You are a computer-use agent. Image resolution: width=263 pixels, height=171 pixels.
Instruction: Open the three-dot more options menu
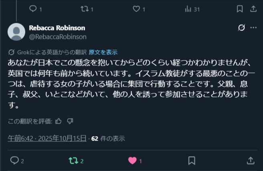pyautogui.click(x=253, y=28)
